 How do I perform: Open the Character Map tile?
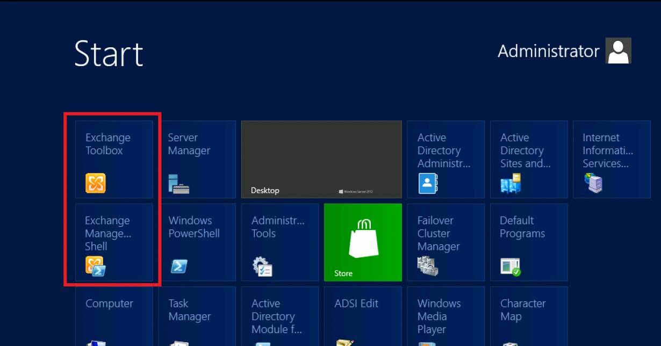(x=529, y=317)
